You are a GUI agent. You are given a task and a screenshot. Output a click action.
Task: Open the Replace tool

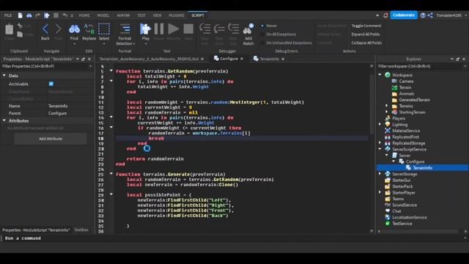pos(89,29)
